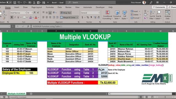Click the Redo icon

[24, 2]
